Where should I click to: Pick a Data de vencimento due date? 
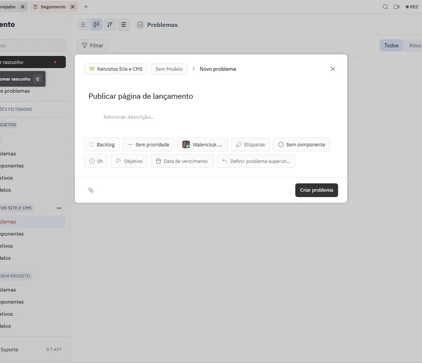pos(182,161)
